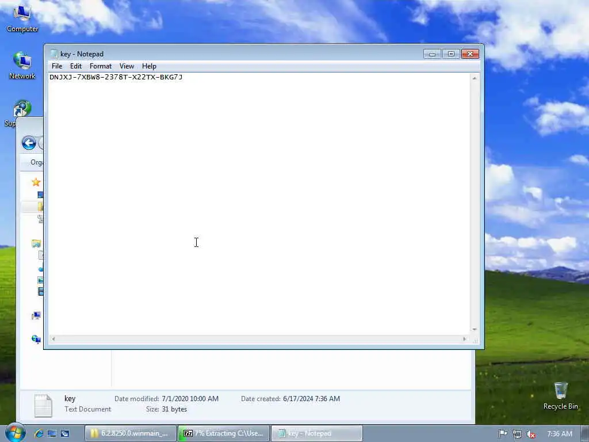Image resolution: width=589 pixels, height=442 pixels.
Task: Click Switch between windows quick launch icon
Action: 65,433
